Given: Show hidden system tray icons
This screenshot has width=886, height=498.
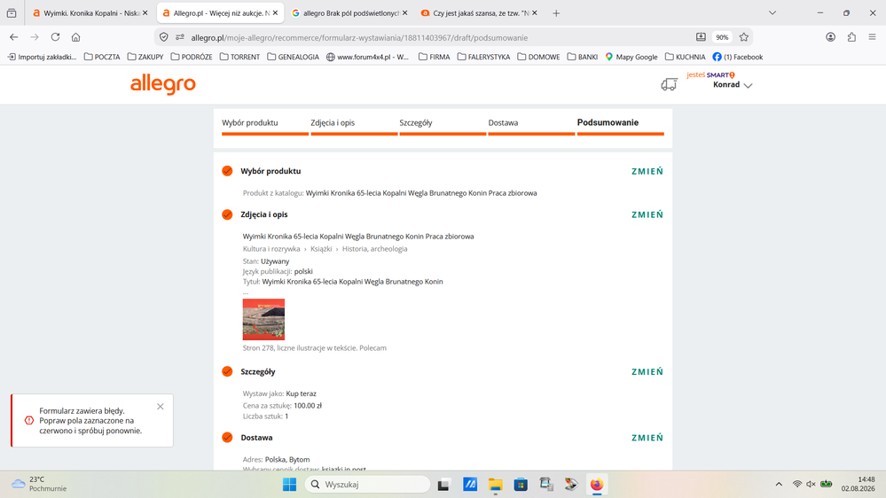Looking at the screenshot, I should click(x=779, y=485).
